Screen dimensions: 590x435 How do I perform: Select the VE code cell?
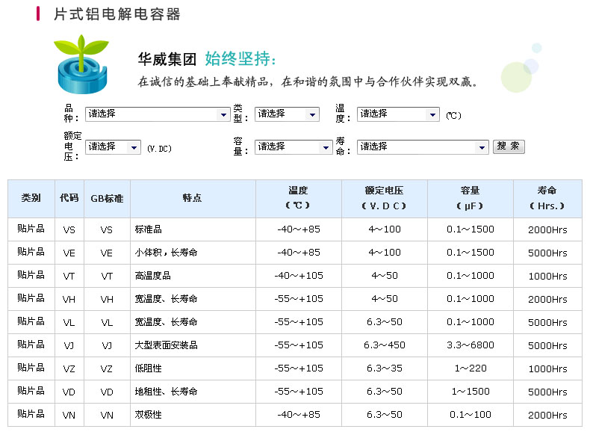coord(69,253)
